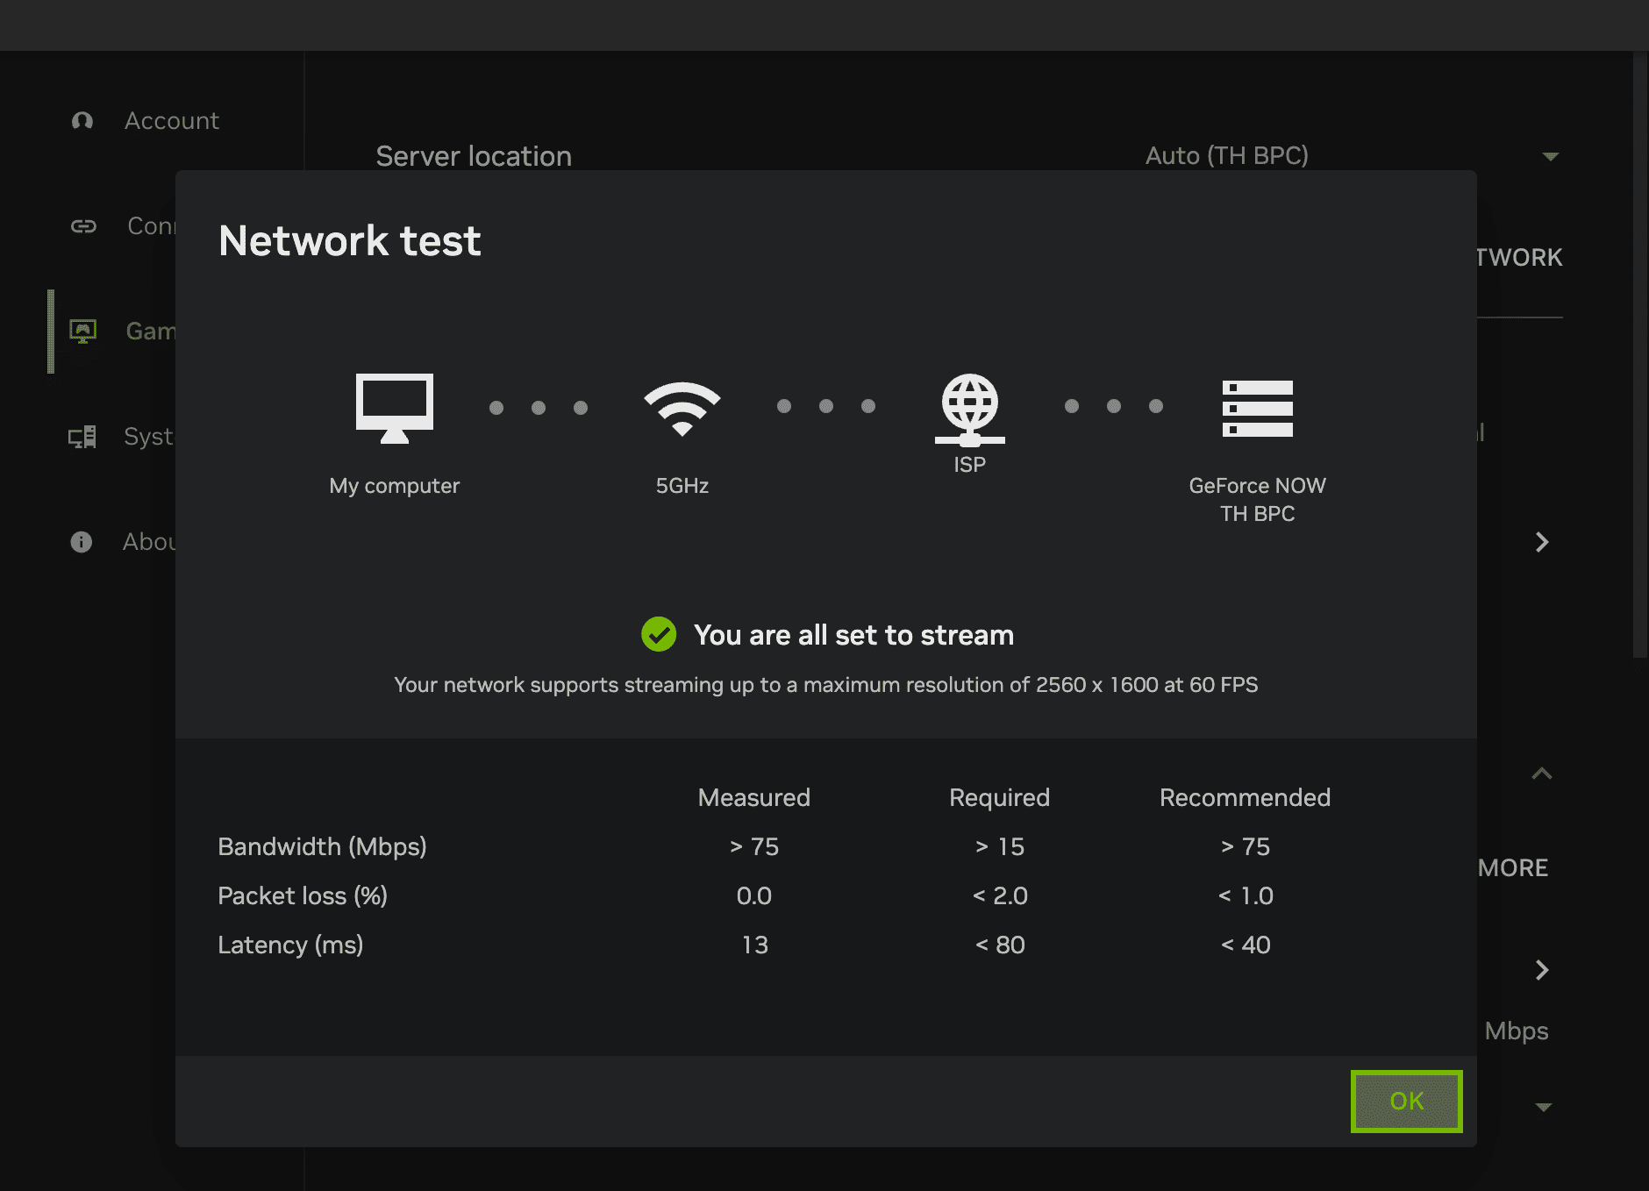
Task: Click the Network test dialog title
Action: pyautogui.click(x=350, y=241)
